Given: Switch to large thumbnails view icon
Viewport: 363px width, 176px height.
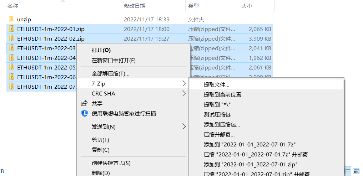Looking at the screenshot, I should (356, 171).
